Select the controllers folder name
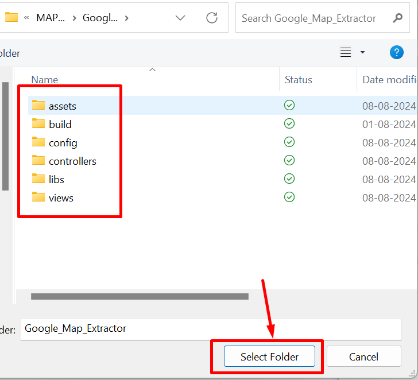This screenshot has height=380, width=418. [x=72, y=161]
